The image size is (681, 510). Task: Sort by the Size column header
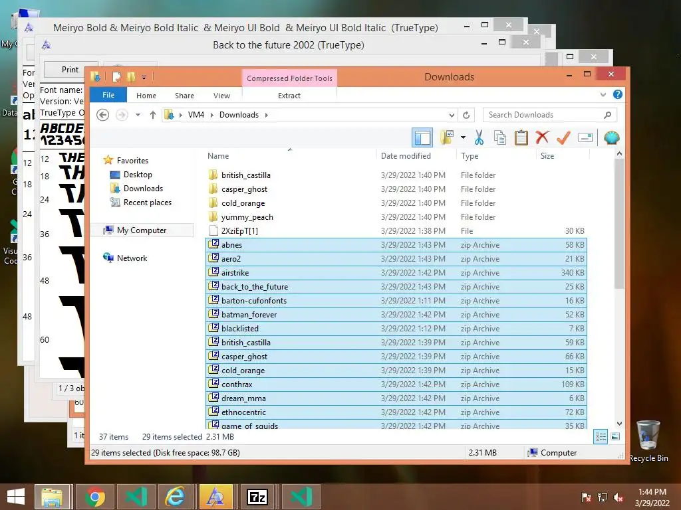pos(563,155)
